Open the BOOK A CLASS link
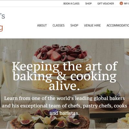 [x=71, y=4]
